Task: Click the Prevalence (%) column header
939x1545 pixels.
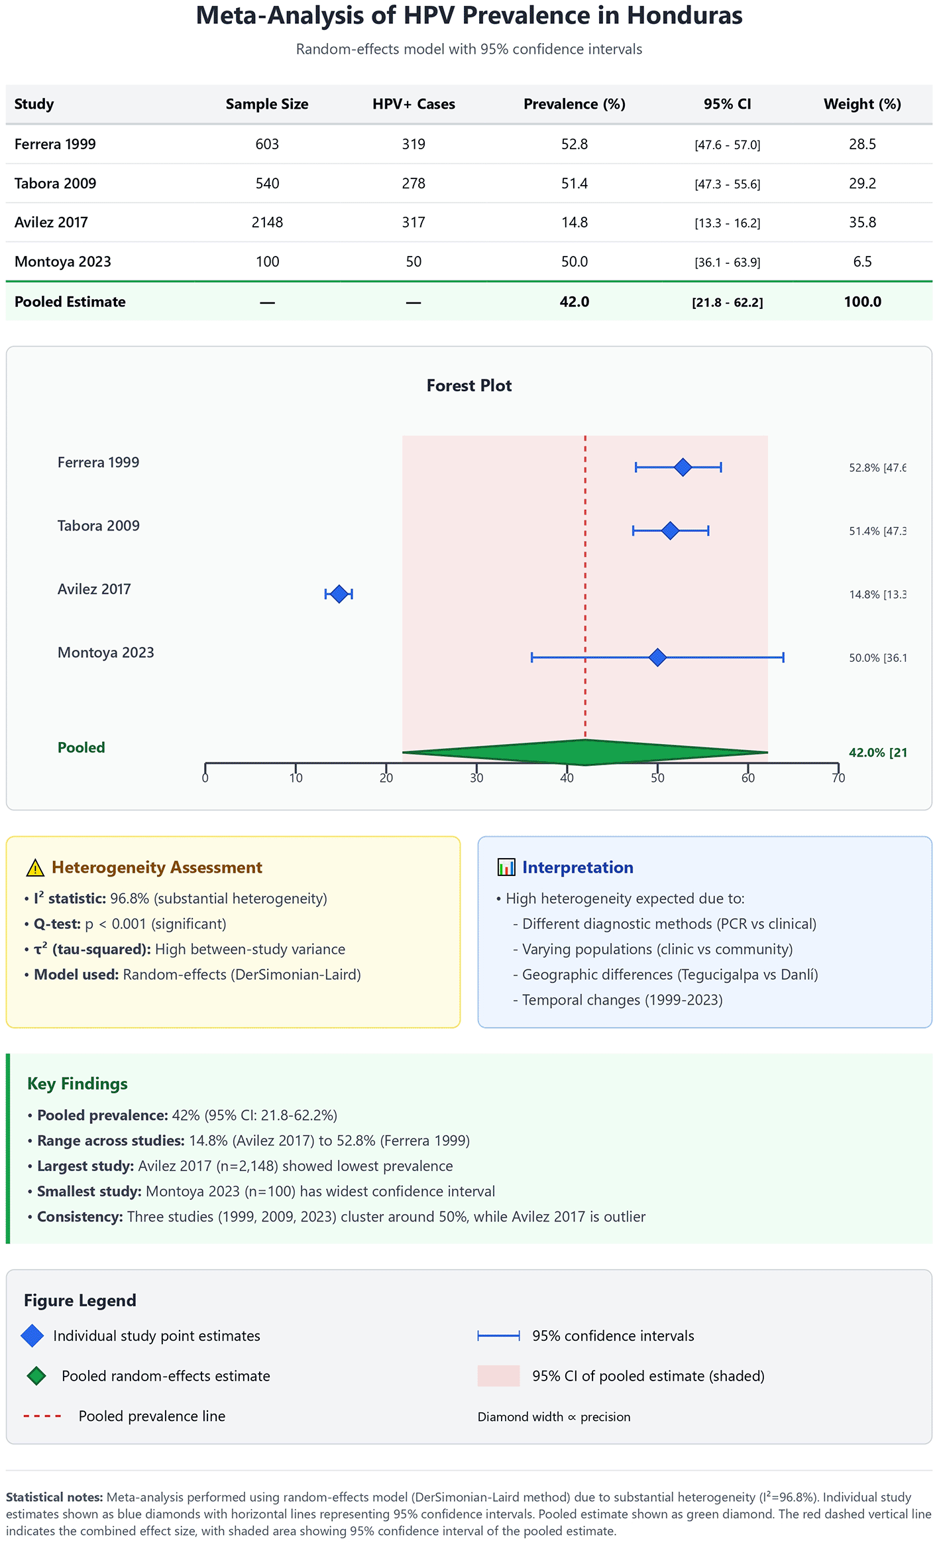Action: pos(574,104)
